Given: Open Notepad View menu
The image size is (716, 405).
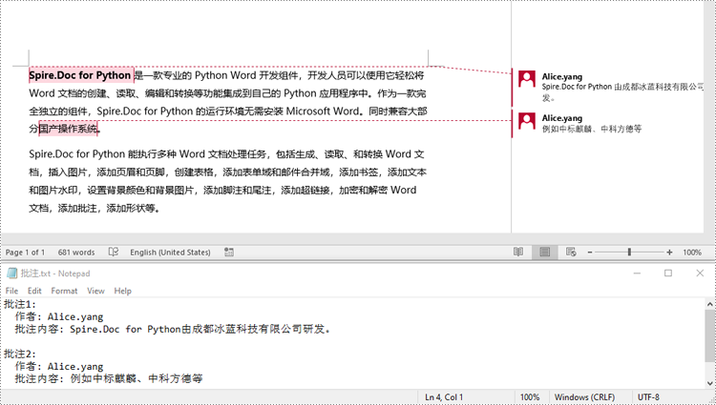Looking at the screenshot, I should coord(95,291).
